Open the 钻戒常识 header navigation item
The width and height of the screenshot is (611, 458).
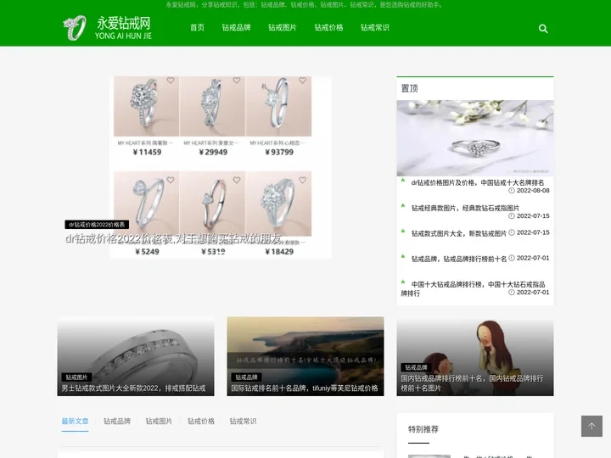pos(375,27)
